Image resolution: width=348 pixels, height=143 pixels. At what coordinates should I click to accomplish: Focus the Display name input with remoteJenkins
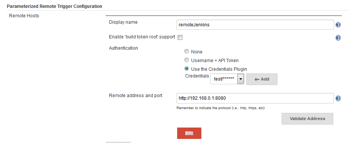(255, 25)
